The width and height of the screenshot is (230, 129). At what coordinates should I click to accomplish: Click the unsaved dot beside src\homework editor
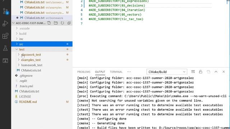pos(17,18)
